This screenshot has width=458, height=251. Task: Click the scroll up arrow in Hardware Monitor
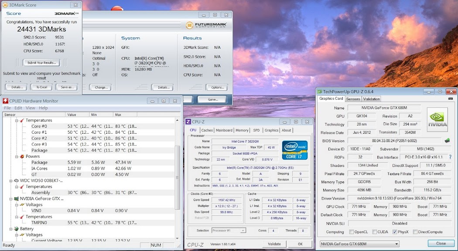[x=177, y=120]
